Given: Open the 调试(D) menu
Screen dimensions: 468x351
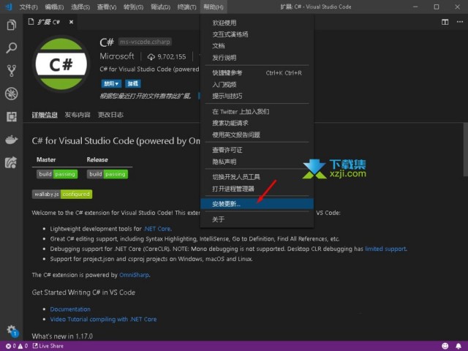Looking at the screenshot, I should tap(161, 7).
